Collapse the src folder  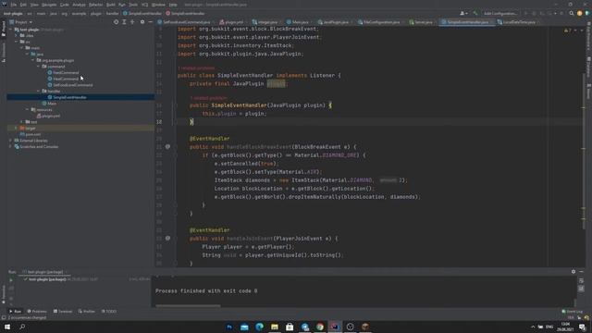pyautogui.click(x=17, y=42)
